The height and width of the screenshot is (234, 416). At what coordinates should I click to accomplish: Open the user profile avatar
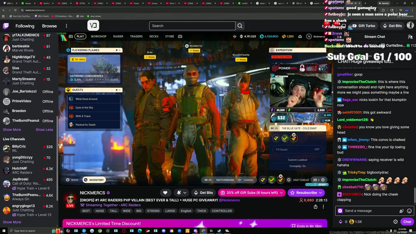410,26
